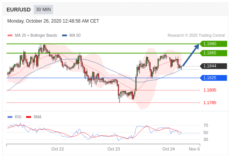Click the 'Oct 24' date axis label
Screen dimensions: 231x157
click(x=169, y=149)
